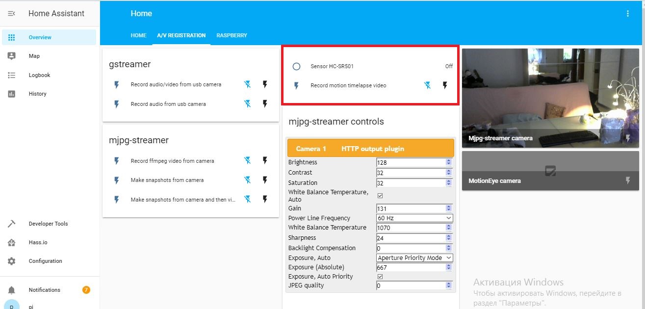This screenshot has height=309, width=645.
Task: Switch to the A/V REGISTRATION tab
Action: pyautogui.click(x=181, y=35)
